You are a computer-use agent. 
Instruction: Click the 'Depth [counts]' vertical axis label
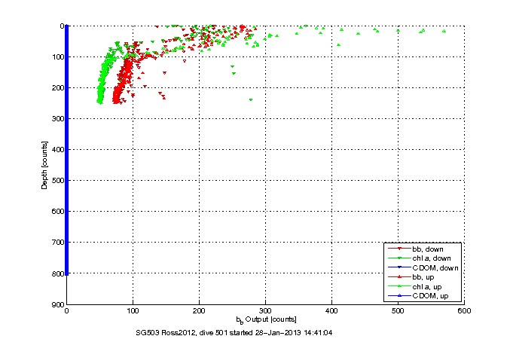44,165
